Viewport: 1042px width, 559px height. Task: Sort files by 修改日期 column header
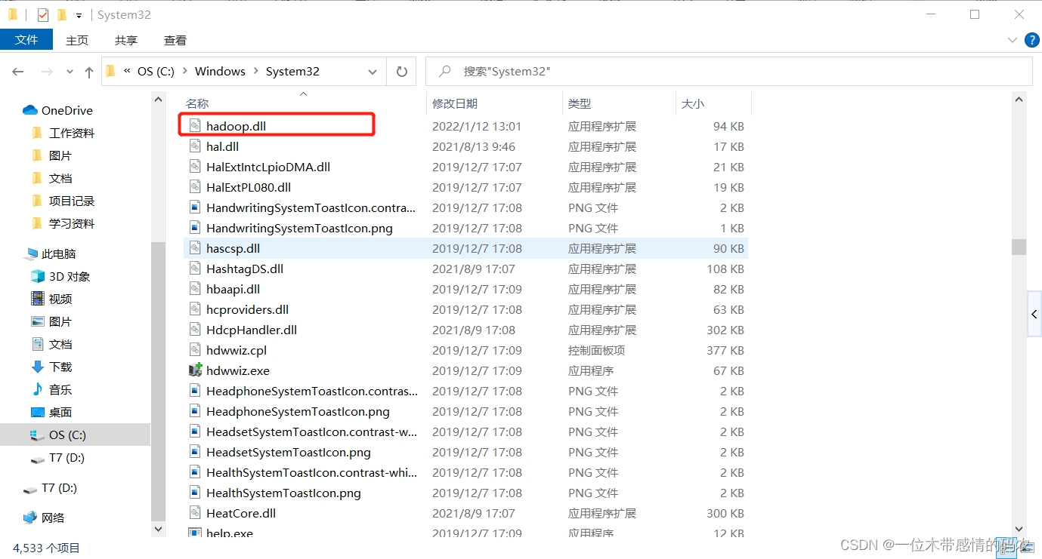(x=455, y=103)
